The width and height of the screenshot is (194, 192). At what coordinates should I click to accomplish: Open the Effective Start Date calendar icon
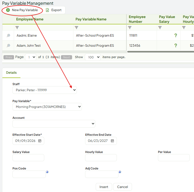40,141
